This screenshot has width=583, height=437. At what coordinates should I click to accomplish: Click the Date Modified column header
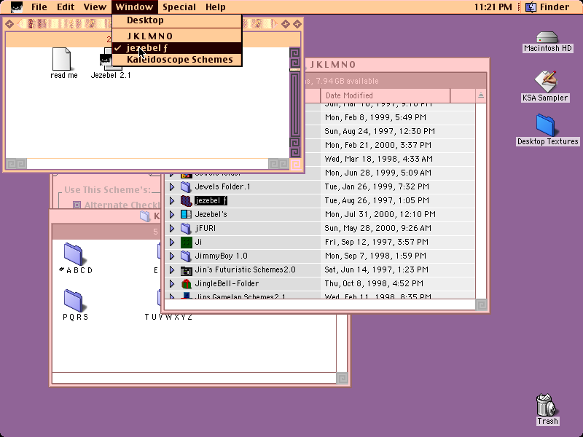pyautogui.click(x=386, y=95)
